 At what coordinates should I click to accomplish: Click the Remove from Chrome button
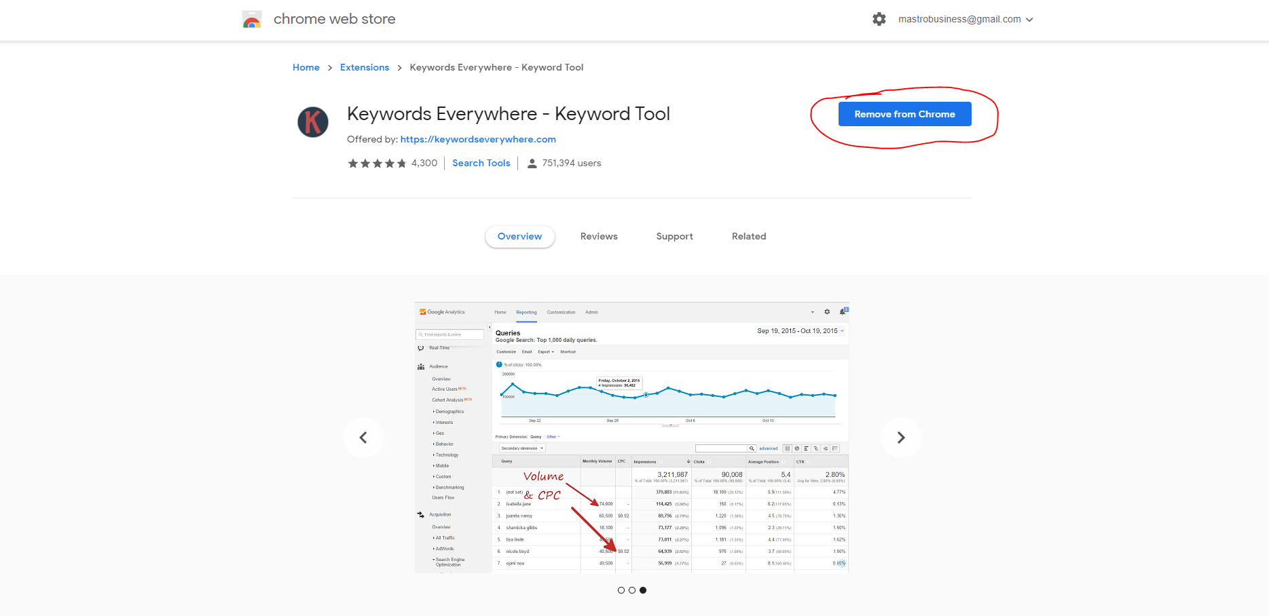pyautogui.click(x=904, y=114)
